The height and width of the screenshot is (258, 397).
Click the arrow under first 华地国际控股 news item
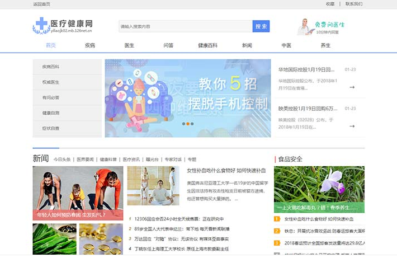point(352,87)
